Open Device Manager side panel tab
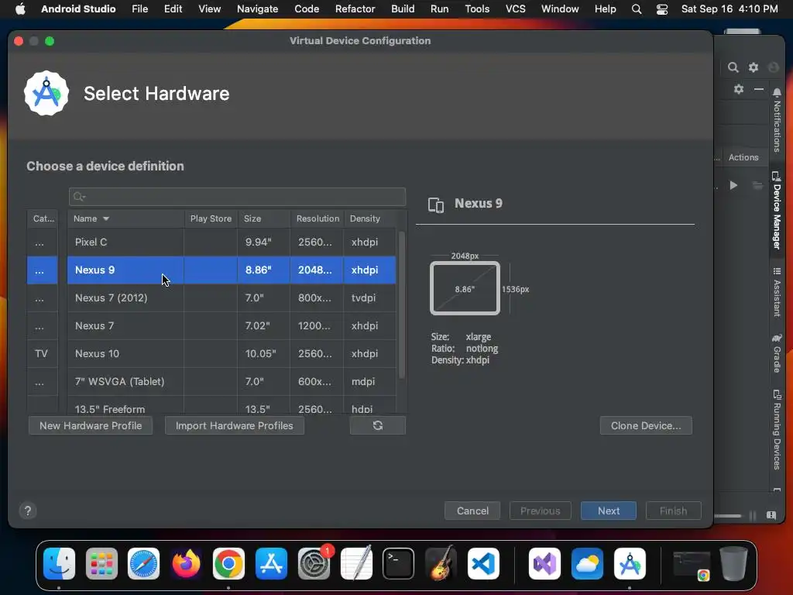 [777, 211]
